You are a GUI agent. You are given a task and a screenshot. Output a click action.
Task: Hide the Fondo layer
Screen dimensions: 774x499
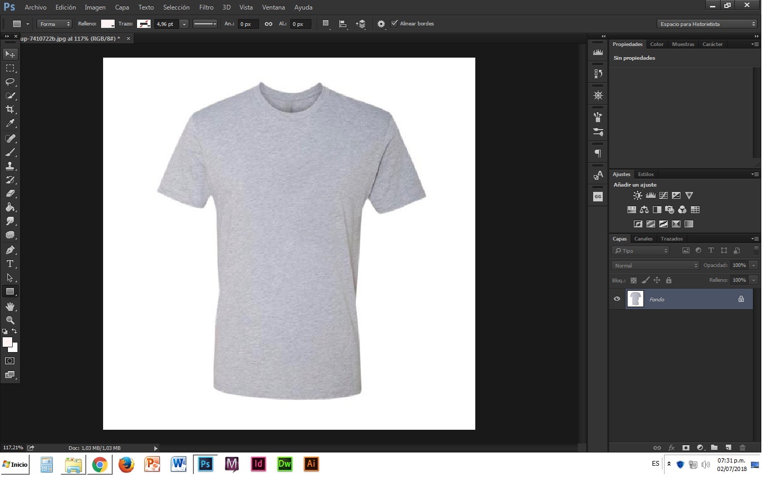pos(616,299)
